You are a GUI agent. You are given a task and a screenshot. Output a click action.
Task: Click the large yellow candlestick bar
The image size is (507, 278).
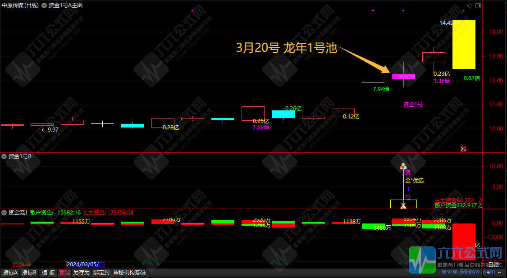click(x=464, y=45)
